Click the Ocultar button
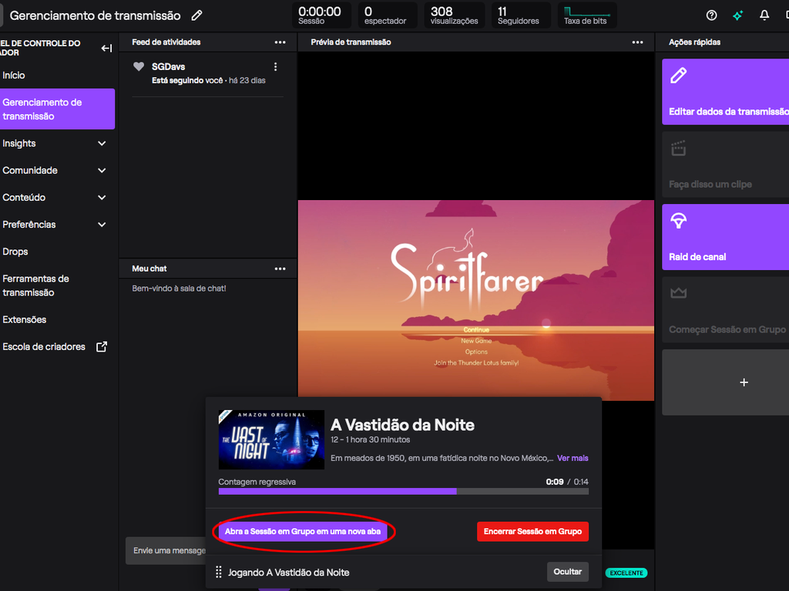 point(568,572)
